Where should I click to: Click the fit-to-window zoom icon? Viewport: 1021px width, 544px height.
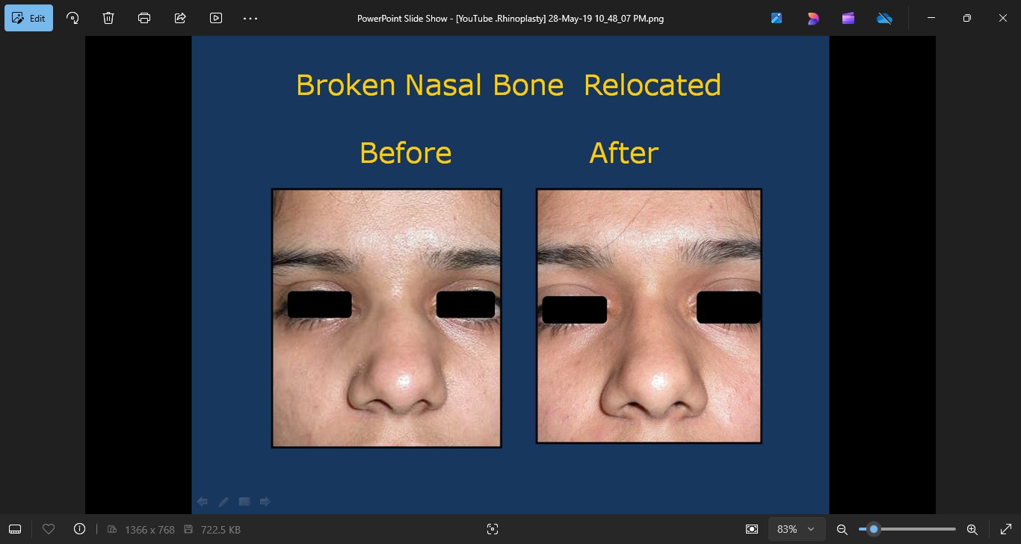(x=752, y=529)
